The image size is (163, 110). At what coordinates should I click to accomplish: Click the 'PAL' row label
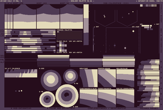tap(2, 60)
